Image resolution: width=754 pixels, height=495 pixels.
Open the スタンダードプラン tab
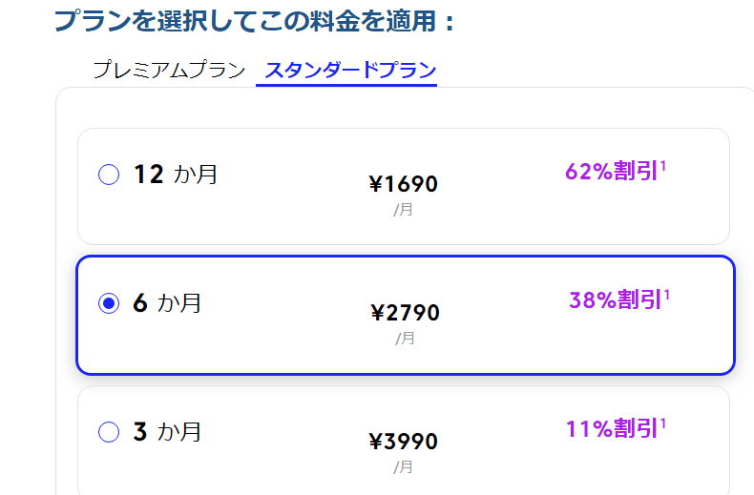[350, 71]
